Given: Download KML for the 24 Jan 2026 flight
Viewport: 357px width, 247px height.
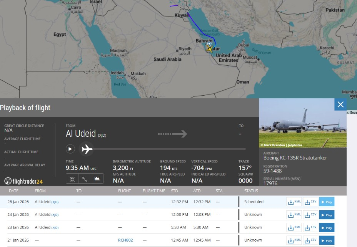Looking at the screenshot, I should (294, 214).
